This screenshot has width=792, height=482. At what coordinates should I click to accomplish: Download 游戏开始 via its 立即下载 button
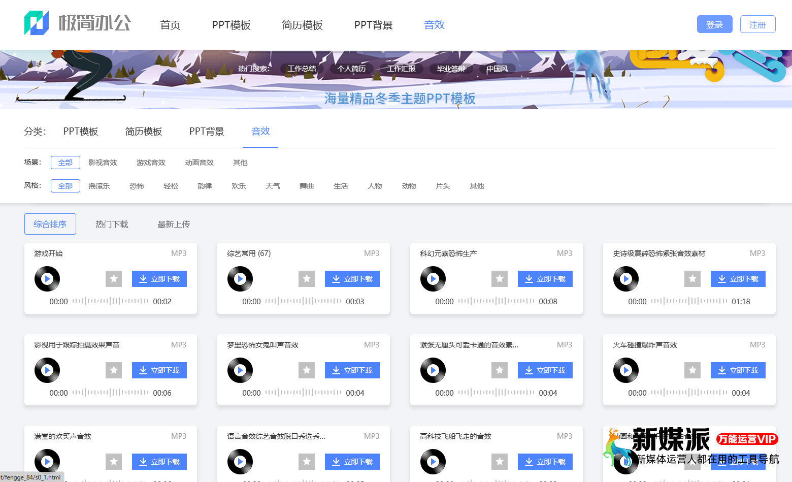pos(159,279)
